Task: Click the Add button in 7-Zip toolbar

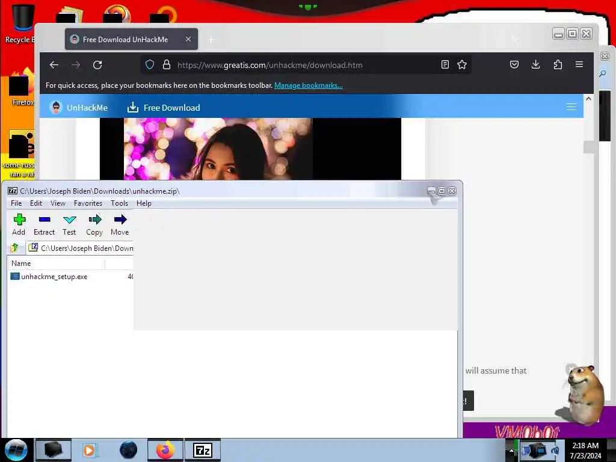Action: pos(19,225)
